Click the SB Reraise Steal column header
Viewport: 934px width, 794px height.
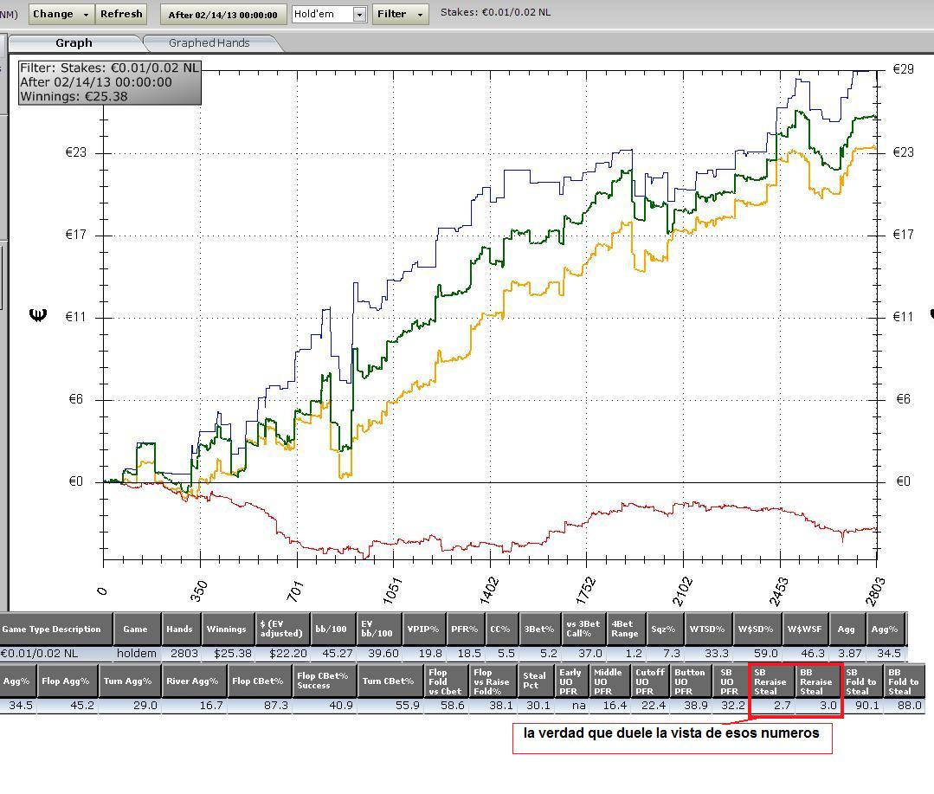(771, 681)
